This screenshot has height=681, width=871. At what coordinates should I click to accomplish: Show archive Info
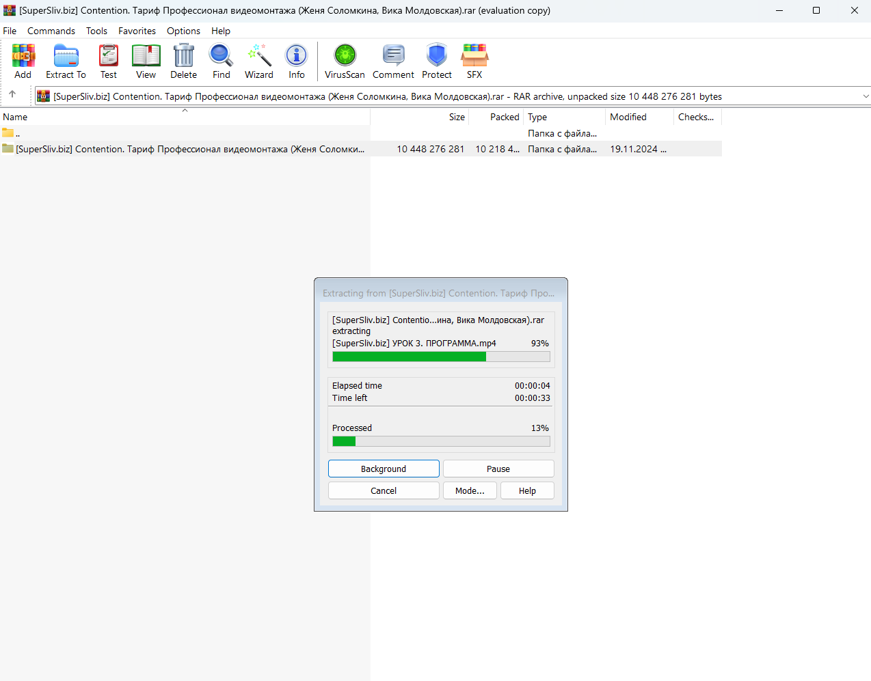297,61
